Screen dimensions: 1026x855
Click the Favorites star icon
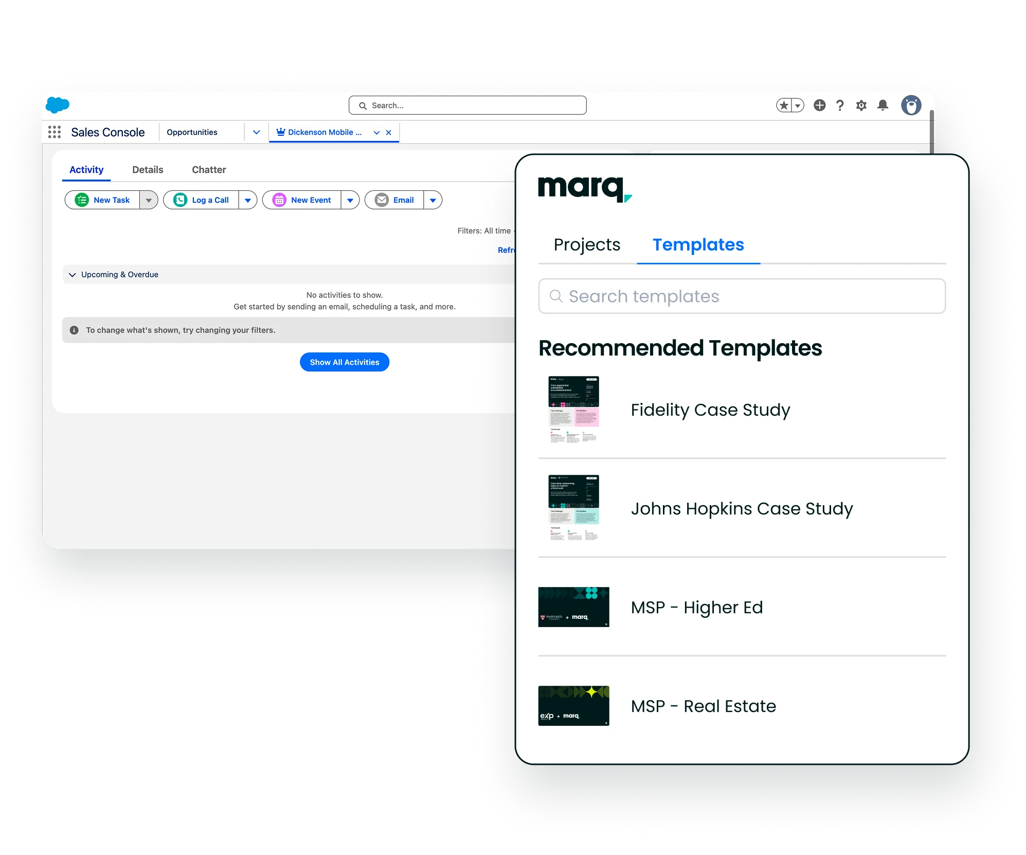(x=784, y=105)
